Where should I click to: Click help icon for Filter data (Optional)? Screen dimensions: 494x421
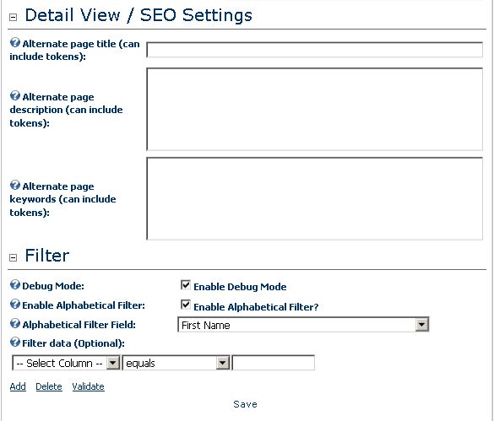[15, 342]
